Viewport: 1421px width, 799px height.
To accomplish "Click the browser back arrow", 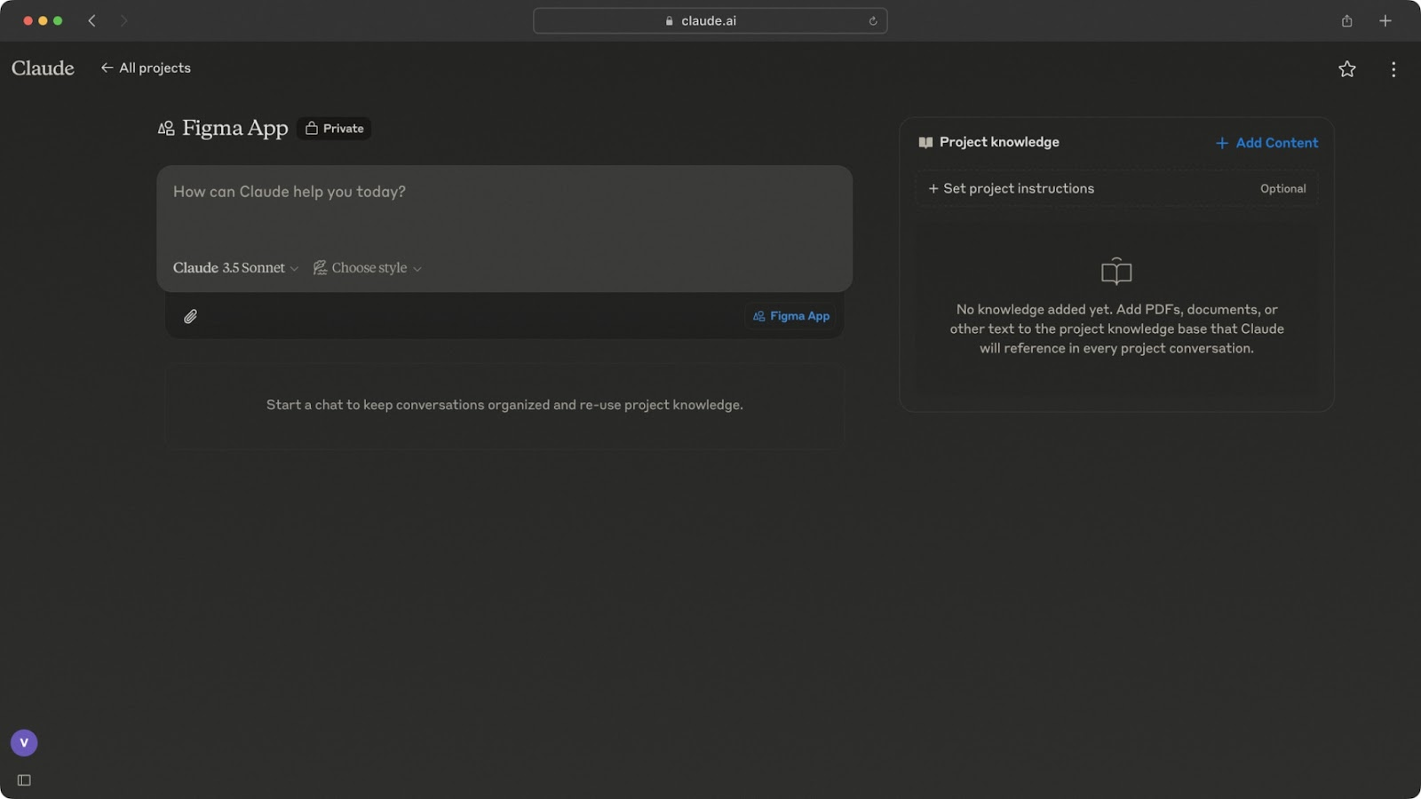I will pos(91,20).
